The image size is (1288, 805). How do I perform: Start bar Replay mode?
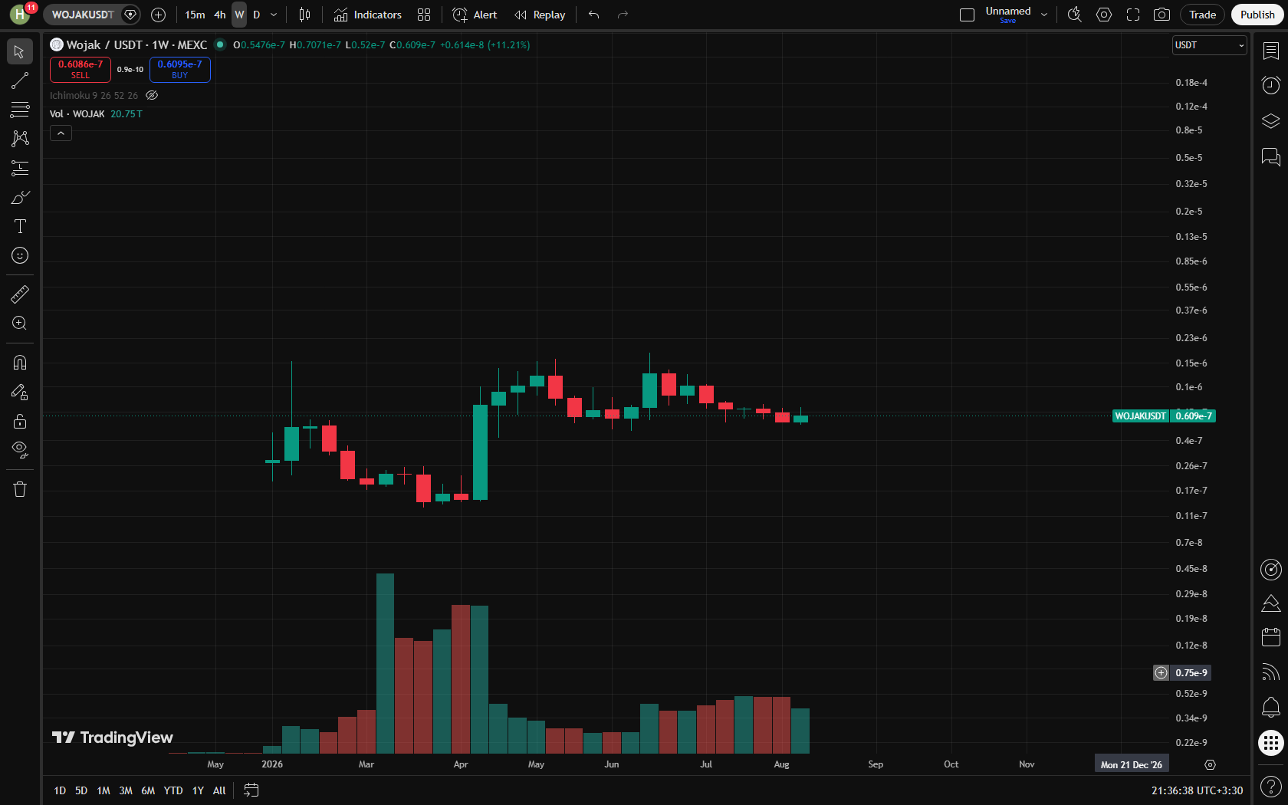(x=540, y=15)
